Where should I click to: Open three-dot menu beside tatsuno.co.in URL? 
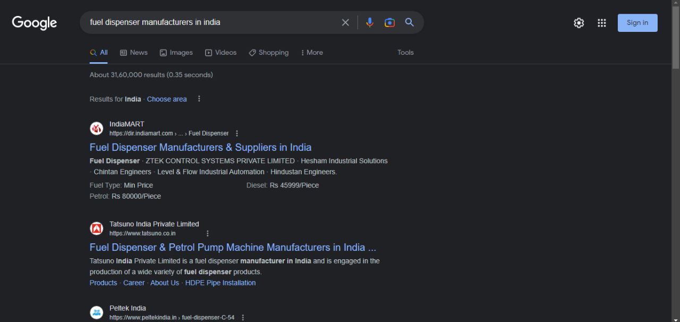click(208, 233)
